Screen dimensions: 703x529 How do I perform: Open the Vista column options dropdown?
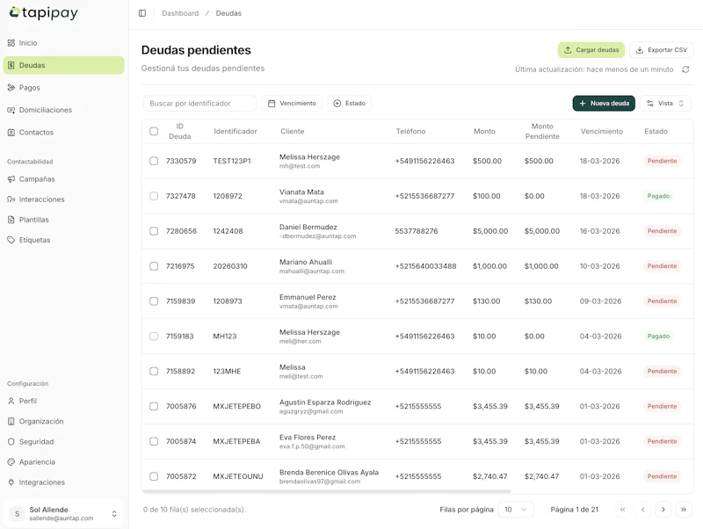point(665,103)
